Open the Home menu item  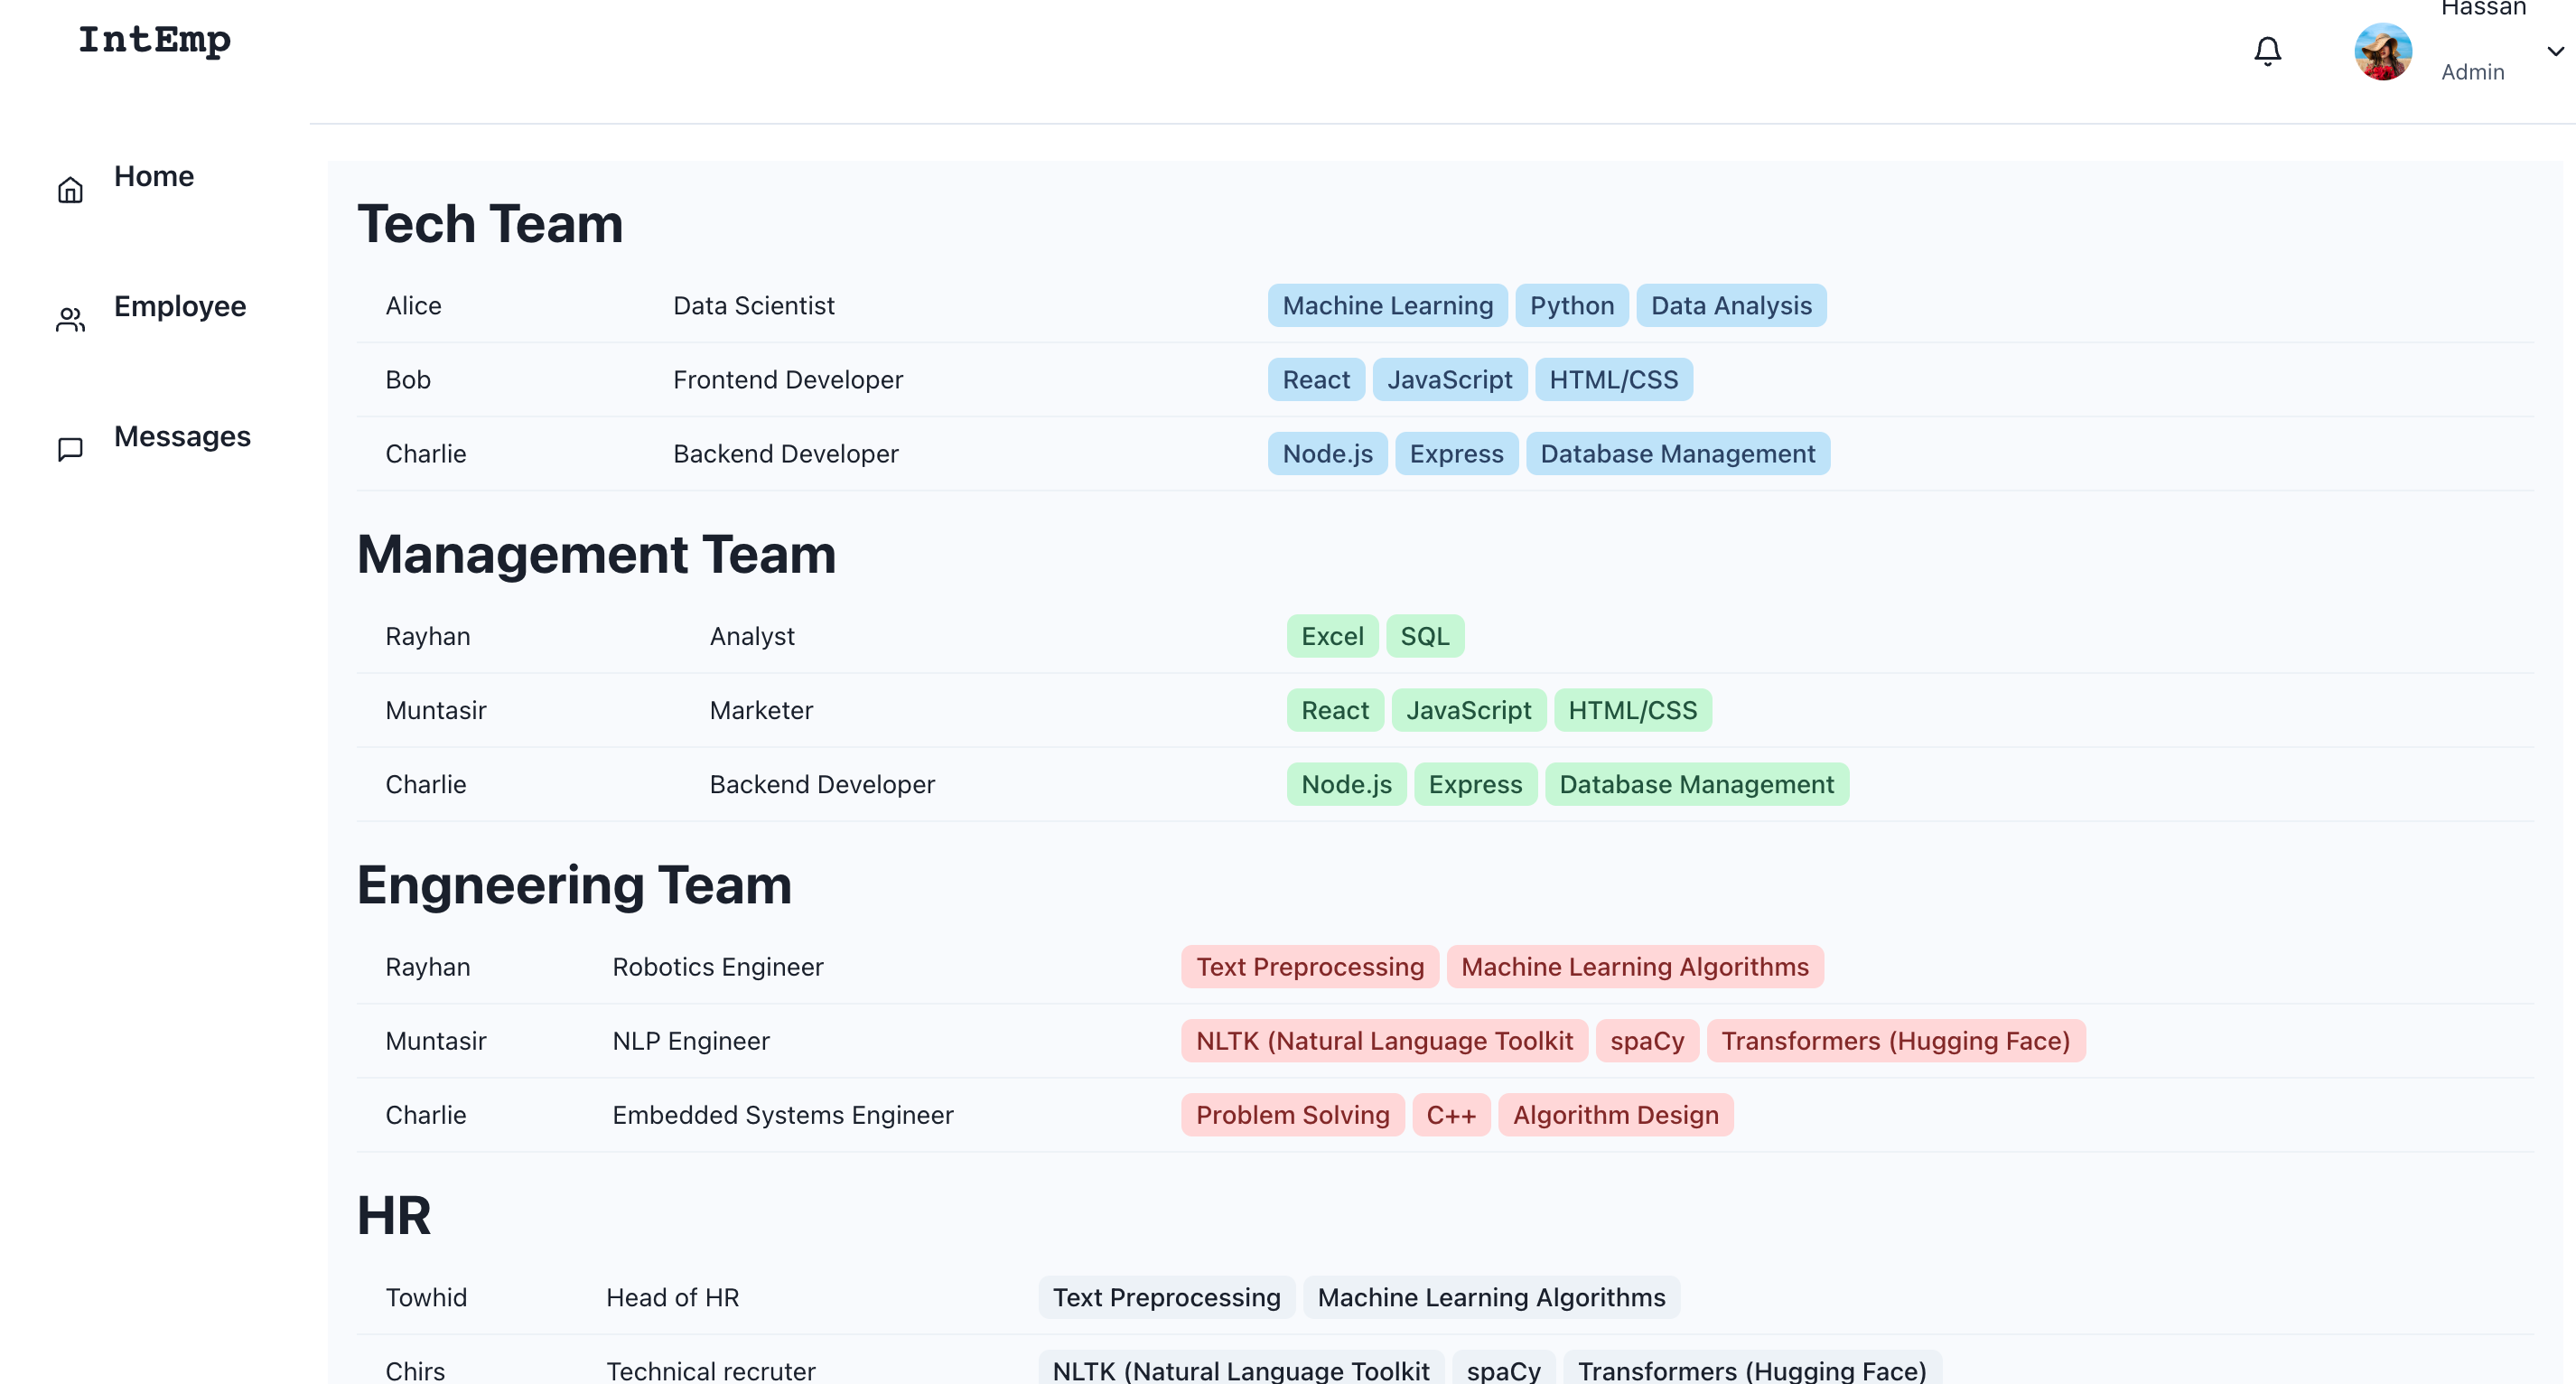[155, 177]
